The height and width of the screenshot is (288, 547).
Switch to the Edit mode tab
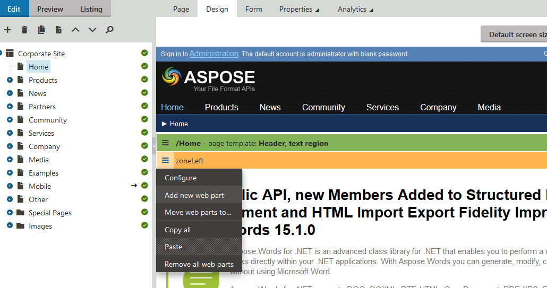coord(14,9)
